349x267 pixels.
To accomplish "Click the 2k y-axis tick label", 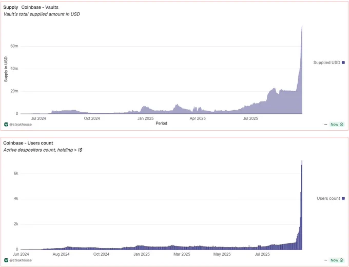I will pyautogui.click(x=16, y=224).
